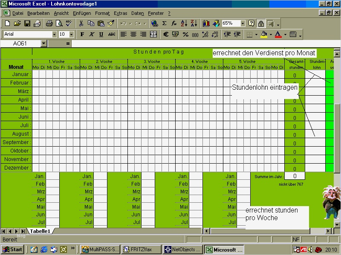Launch the Chart Wizard icon

206,23
